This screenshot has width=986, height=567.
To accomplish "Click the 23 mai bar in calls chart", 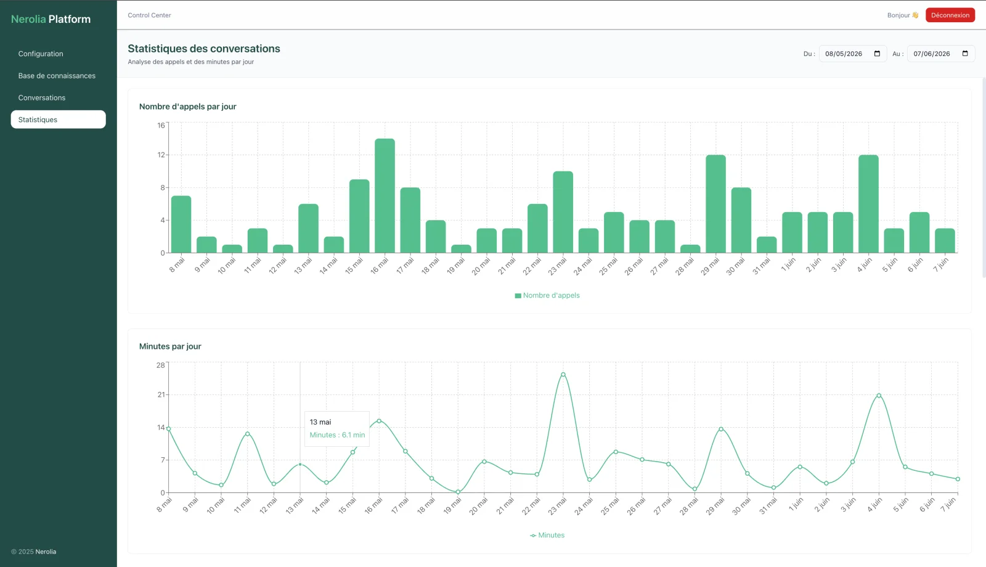I will coord(563,212).
